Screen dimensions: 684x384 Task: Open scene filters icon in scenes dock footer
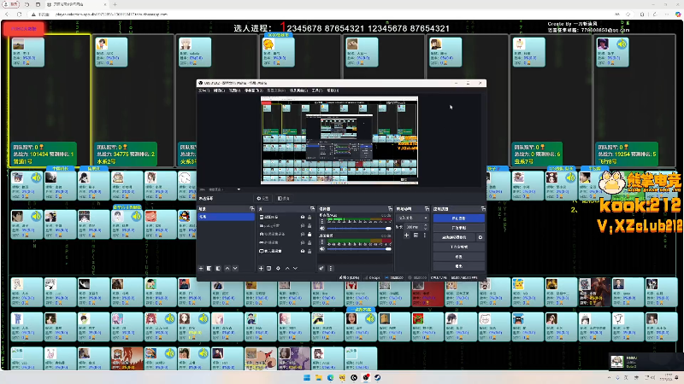pos(218,268)
